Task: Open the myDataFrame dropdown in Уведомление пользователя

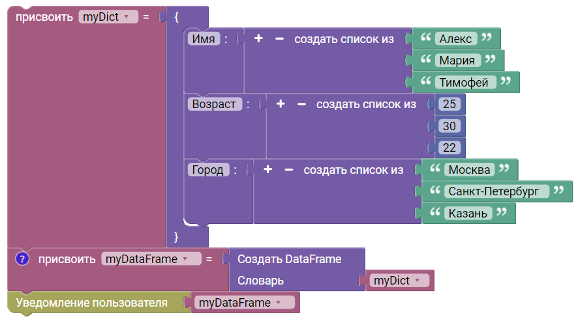Action: coord(245,303)
